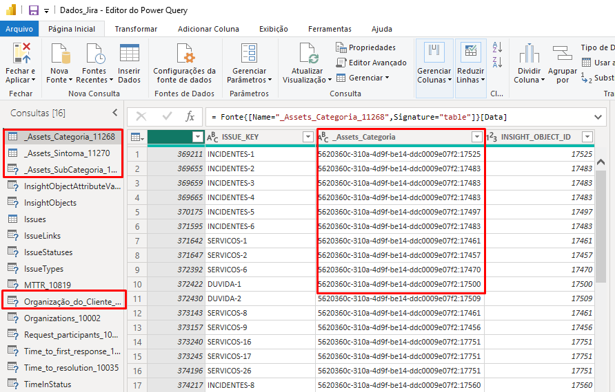Screen dimensions: 615x392
Task: Open Fontes Recentes icon
Action: [94, 53]
